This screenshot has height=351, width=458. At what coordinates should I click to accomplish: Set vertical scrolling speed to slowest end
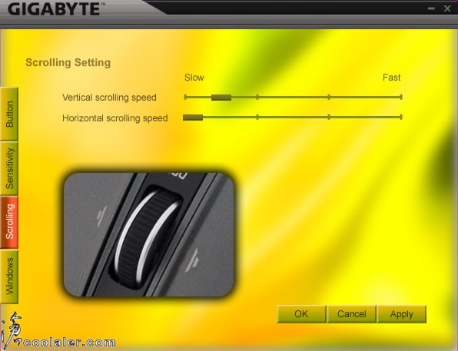[x=185, y=97]
